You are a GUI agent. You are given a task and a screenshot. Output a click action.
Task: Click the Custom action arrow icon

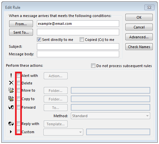pyautogui.click(x=11, y=132)
